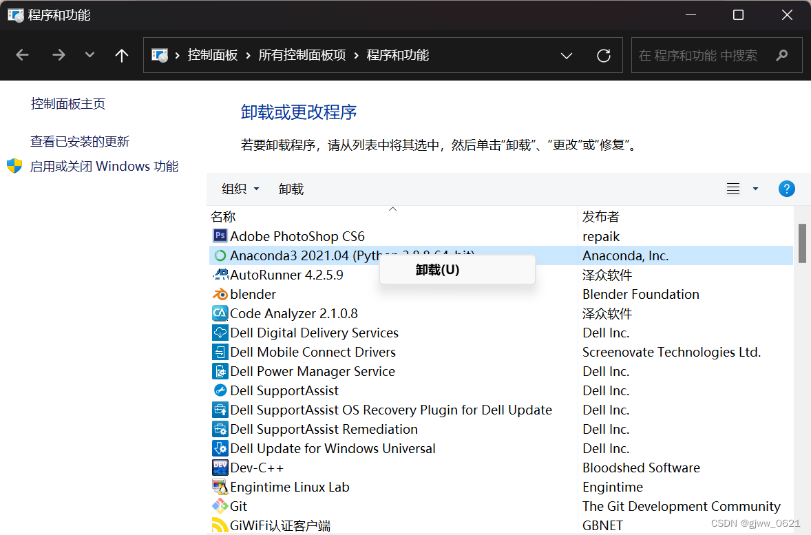Click the orange blender program icon
Screen dimensions: 811x535
pos(220,294)
